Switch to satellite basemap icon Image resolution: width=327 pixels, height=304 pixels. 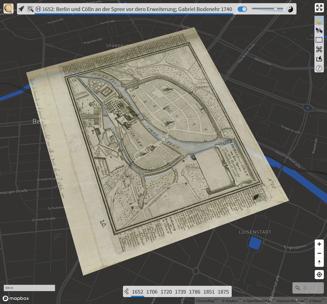(319, 30)
